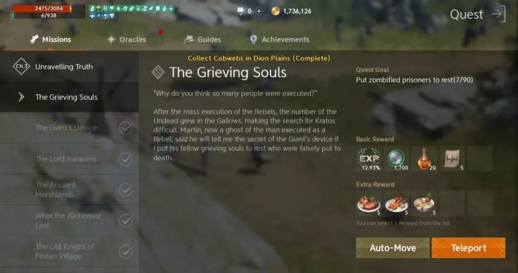Click The Lord Awakens completed checkmark
Viewport: 518px width, 273px height.
pos(126,159)
